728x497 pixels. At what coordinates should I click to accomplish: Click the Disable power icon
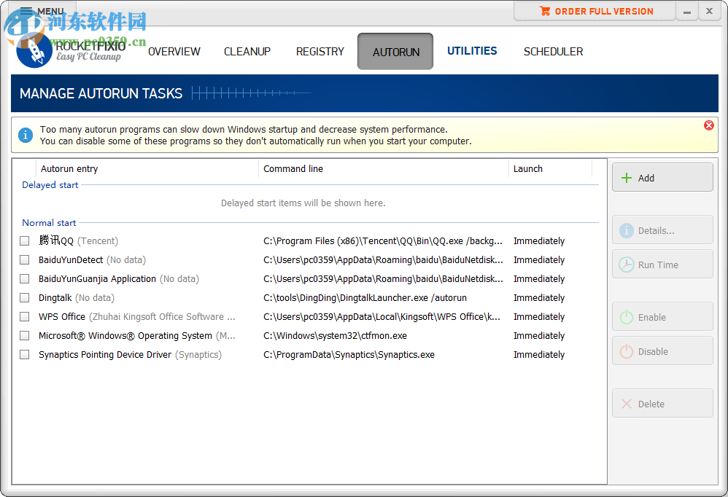pyautogui.click(x=627, y=351)
